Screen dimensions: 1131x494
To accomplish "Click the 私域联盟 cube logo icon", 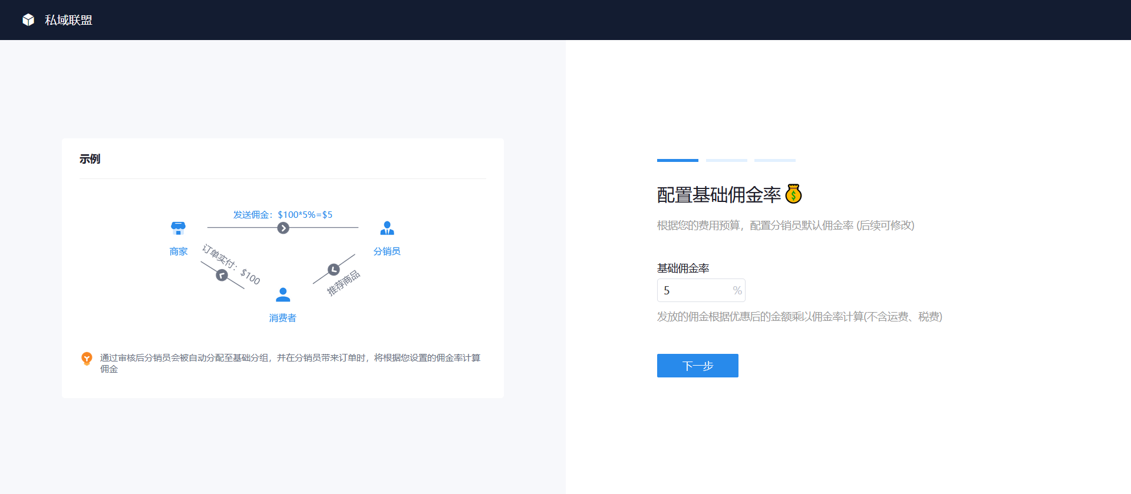I will point(28,20).
